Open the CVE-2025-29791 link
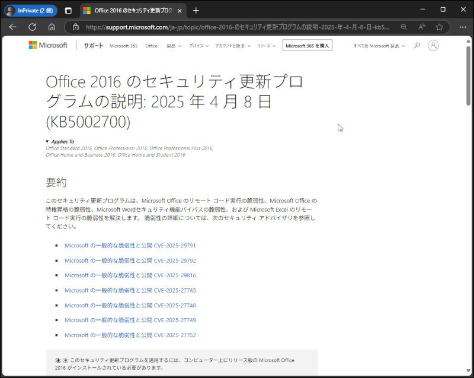This screenshot has width=474, height=378. (x=130, y=246)
